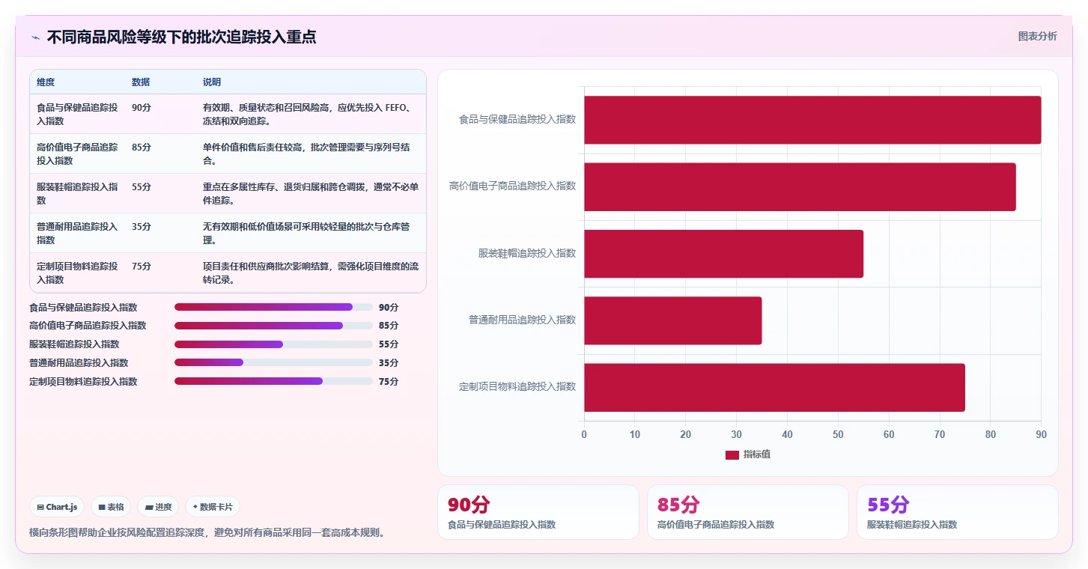Viewport: 1088px width, 569px height.
Task: Open the 90分 data card
Action: 538,512
